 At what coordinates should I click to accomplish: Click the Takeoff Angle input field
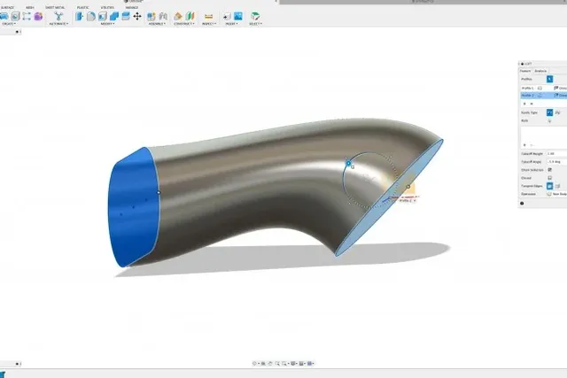point(557,162)
